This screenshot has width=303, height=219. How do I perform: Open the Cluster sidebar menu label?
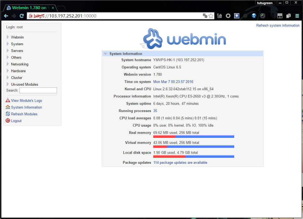pos(17,78)
